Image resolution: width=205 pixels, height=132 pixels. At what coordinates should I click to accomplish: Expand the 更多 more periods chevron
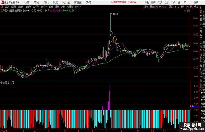pyautogui.click(x=78, y=7)
